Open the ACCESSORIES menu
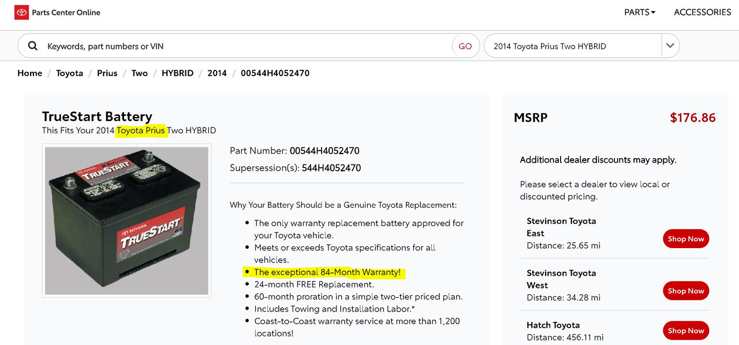739x345 pixels. tap(703, 12)
